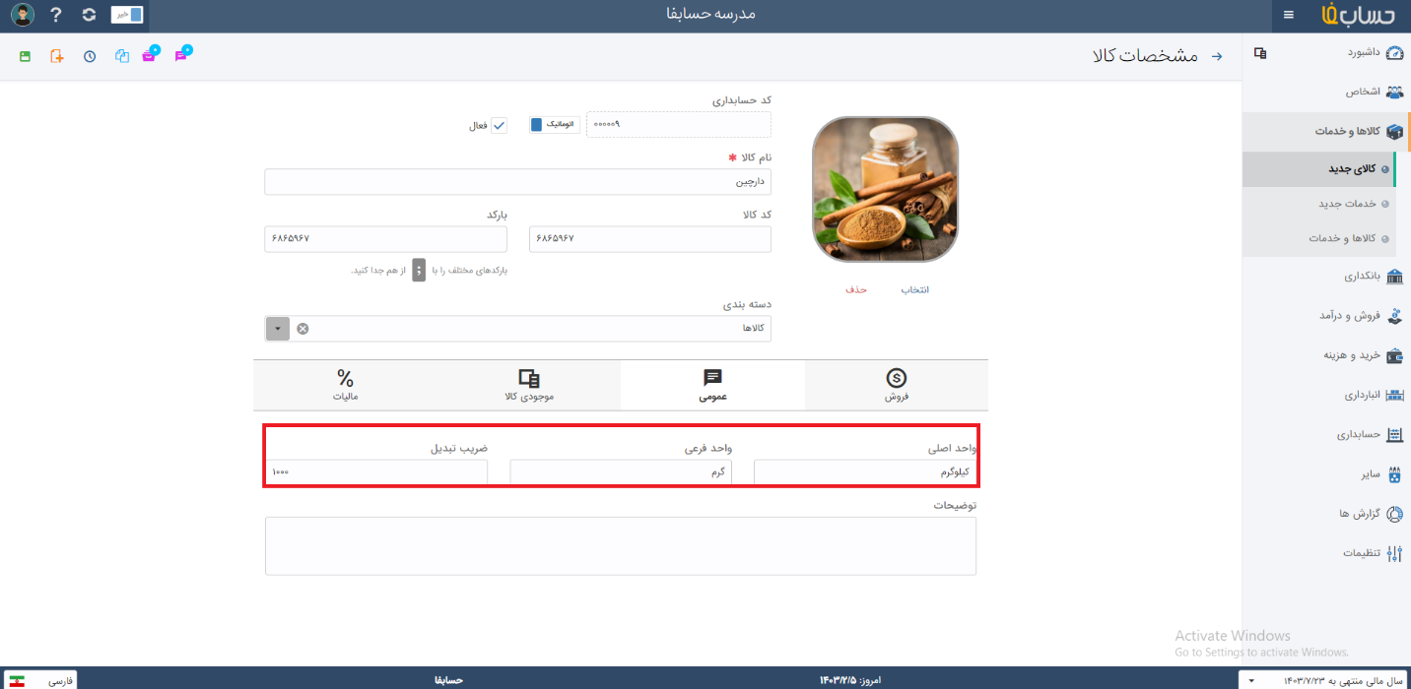Open the فارسی language selector
Screen dimensions: 1411x689
point(41,680)
